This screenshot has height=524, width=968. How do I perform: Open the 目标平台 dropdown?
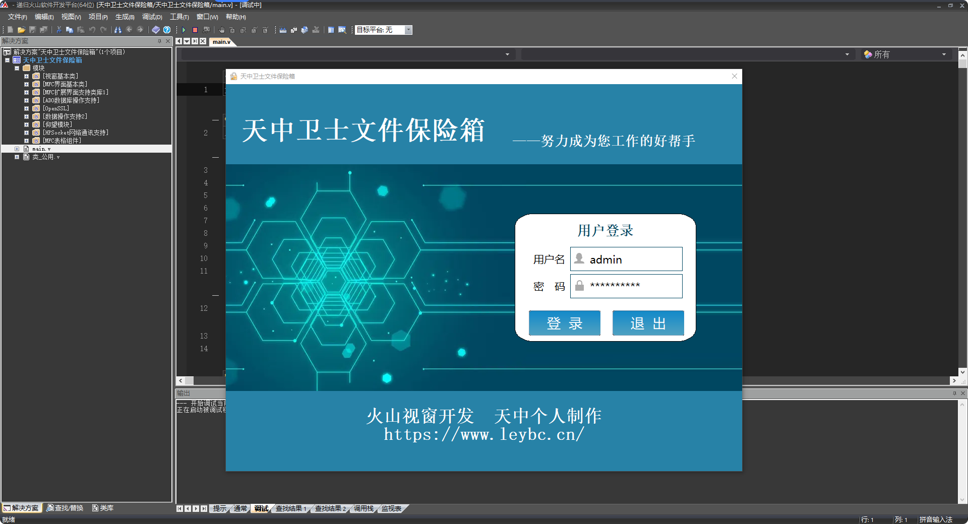(408, 30)
